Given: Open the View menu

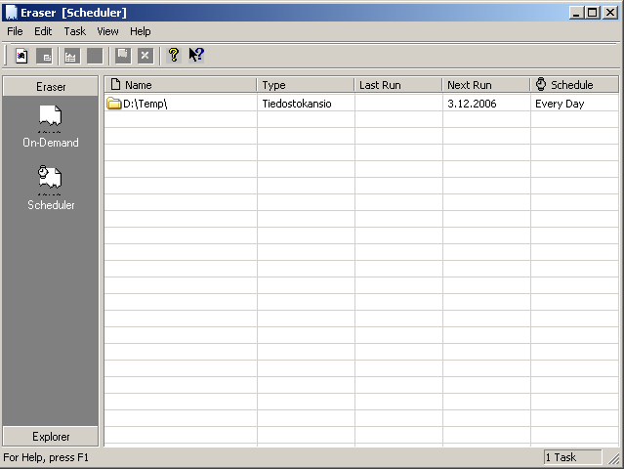Looking at the screenshot, I should pos(107,31).
